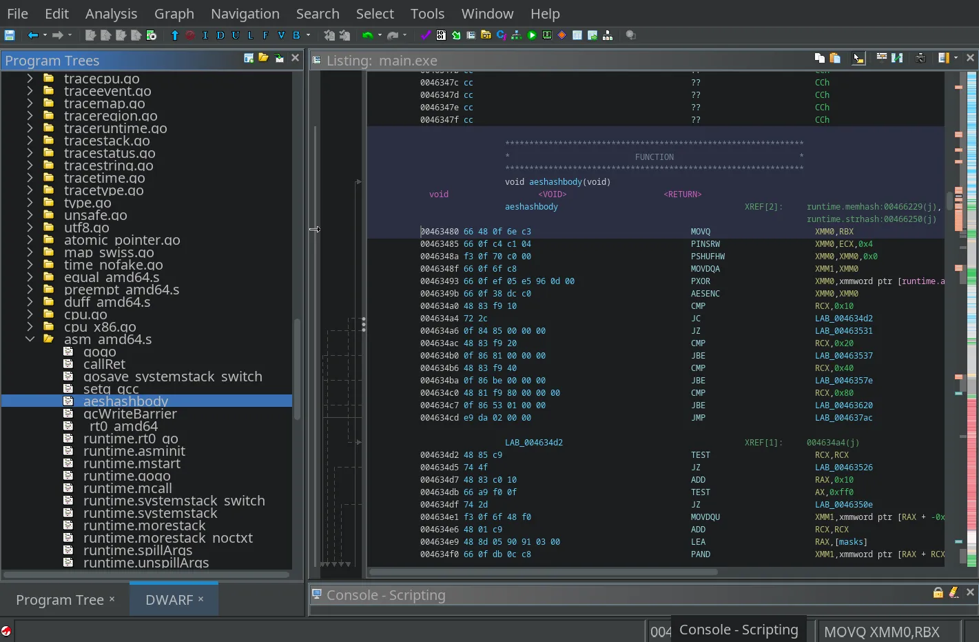979x642 pixels.
Task: Expand the utf8.go folder
Action: pyautogui.click(x=30, y=228)
